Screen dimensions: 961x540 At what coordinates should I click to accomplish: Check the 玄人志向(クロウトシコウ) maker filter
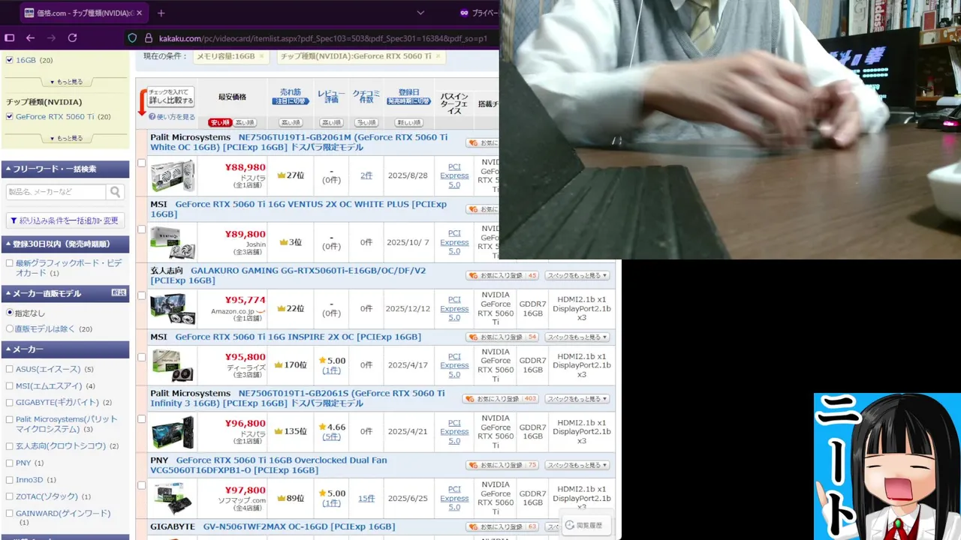pyautogui.click(x=10, y=446)
